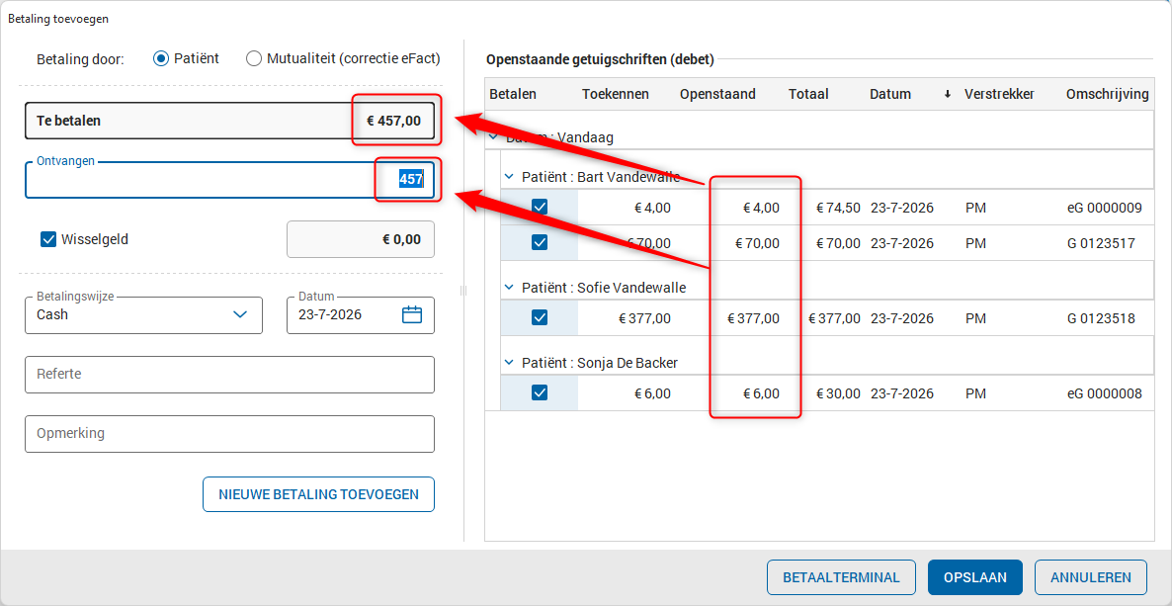
Task: Open the Betalingswijze Cash dropdown
Action: click(143, 315)
